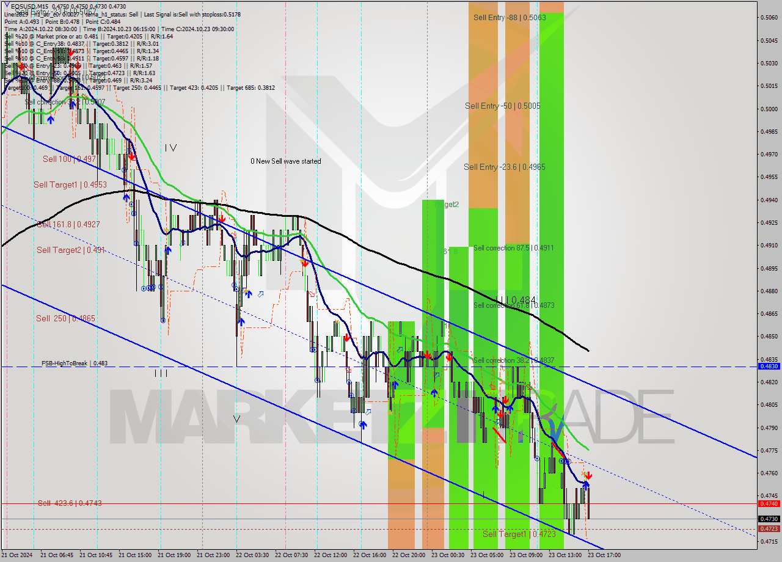Click the 0.4775 price axis value
Screen dimensions: 782x562
pos(768,450)
